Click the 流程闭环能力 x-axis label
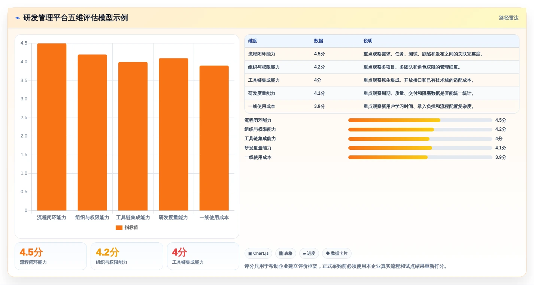 tap(52, 218)
